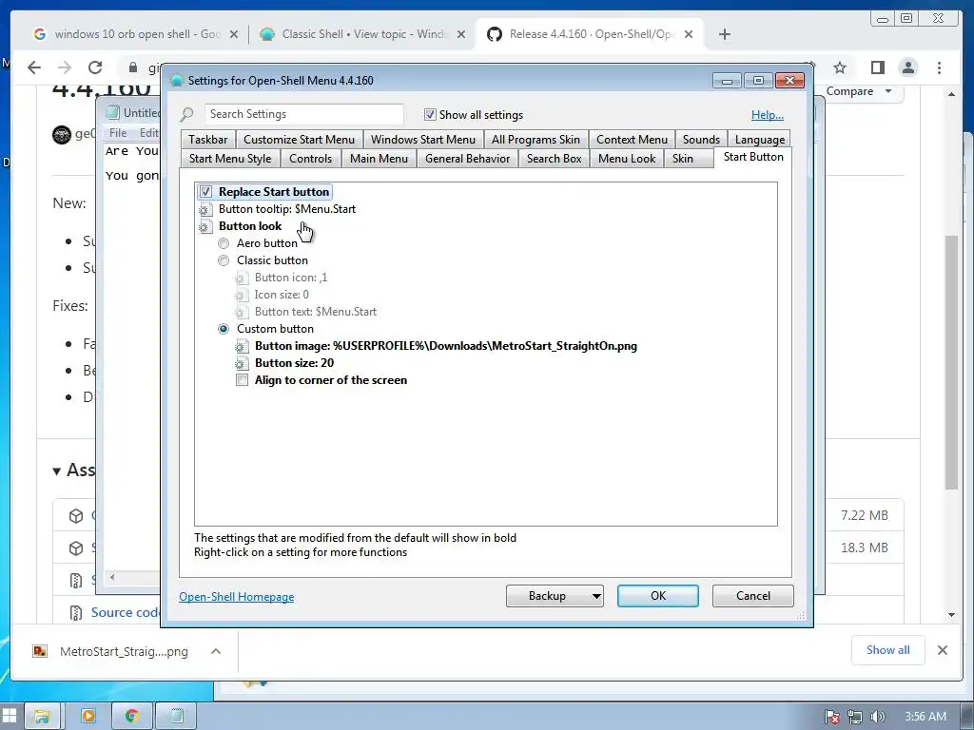Screen dimensions: 974x730
Task: Open Chrome's three-dot menu
Action: click(939, 67)
